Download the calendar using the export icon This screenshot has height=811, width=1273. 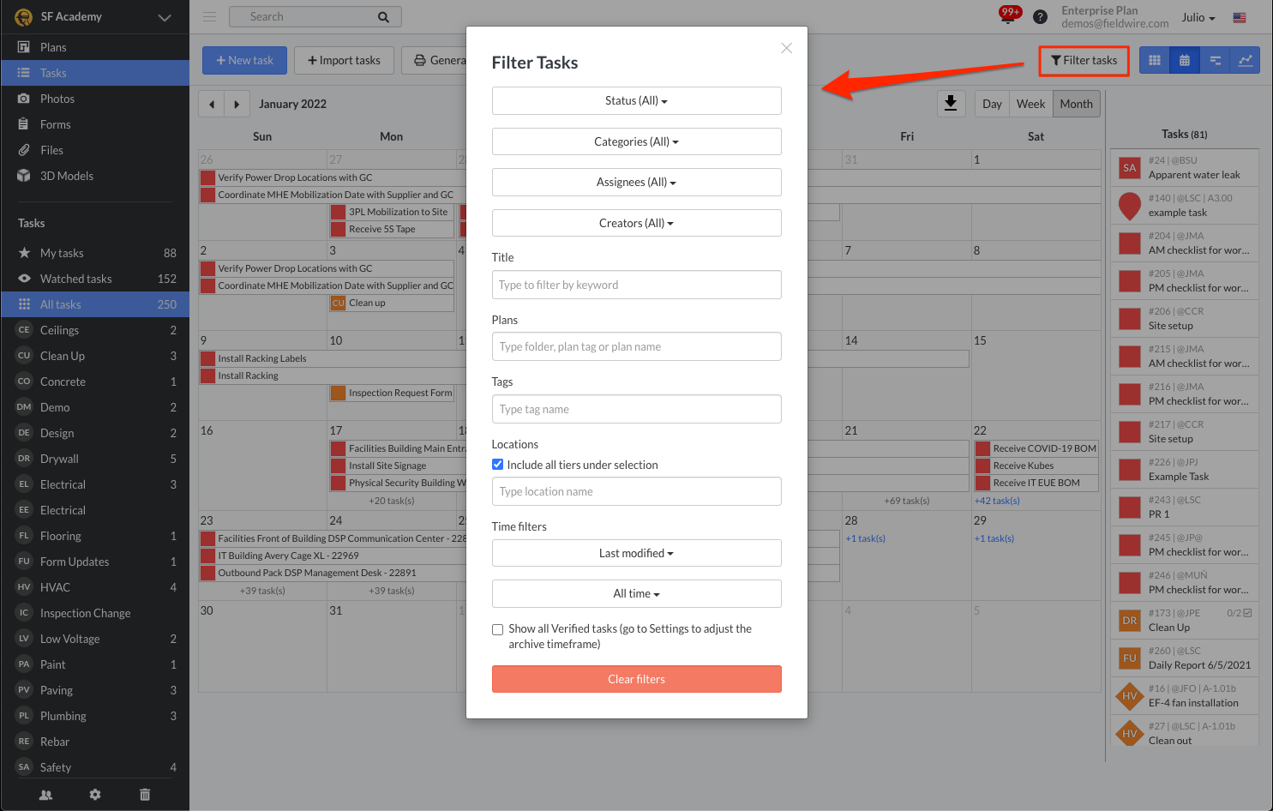tap(951, 103)
